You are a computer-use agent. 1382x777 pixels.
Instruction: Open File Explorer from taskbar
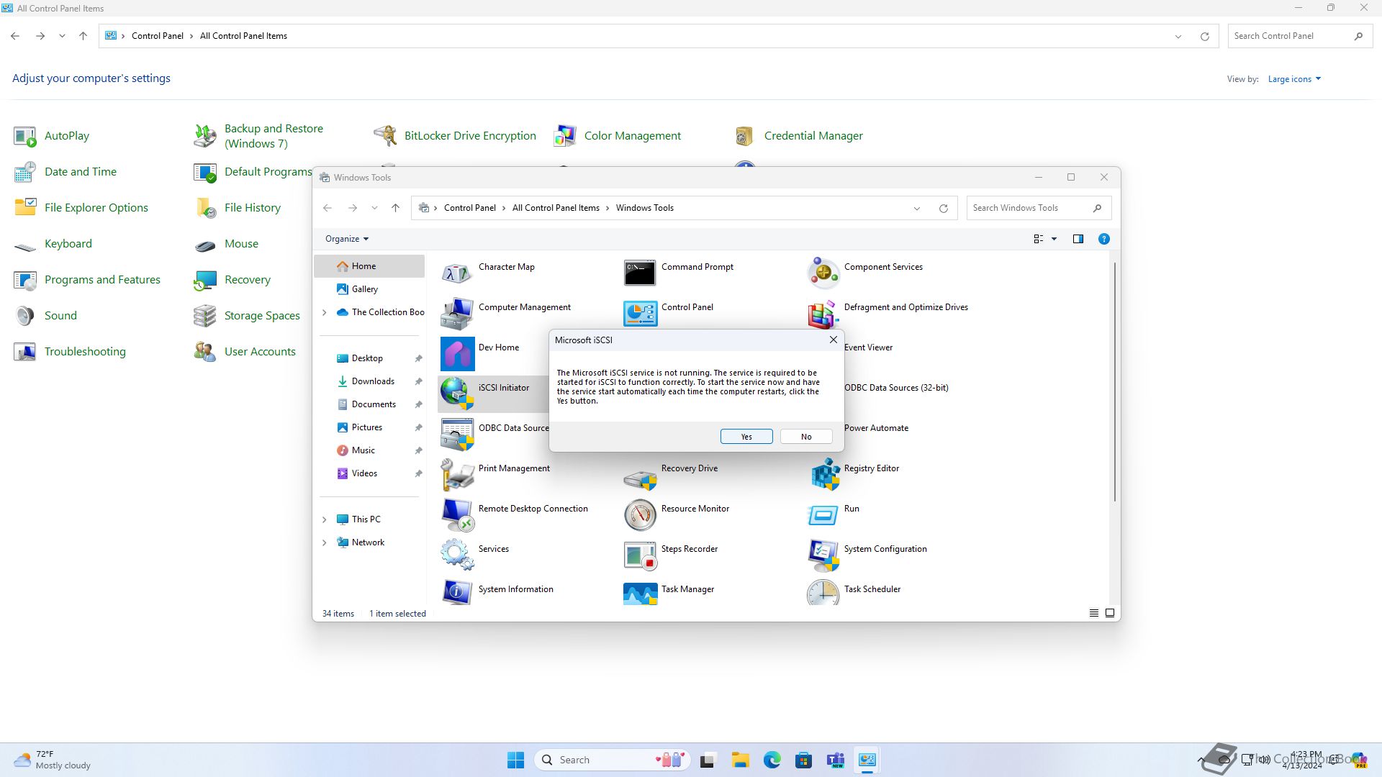click(x=740, y=760)
